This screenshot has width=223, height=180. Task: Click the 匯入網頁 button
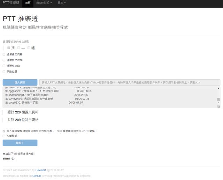[x=20, y=82]
